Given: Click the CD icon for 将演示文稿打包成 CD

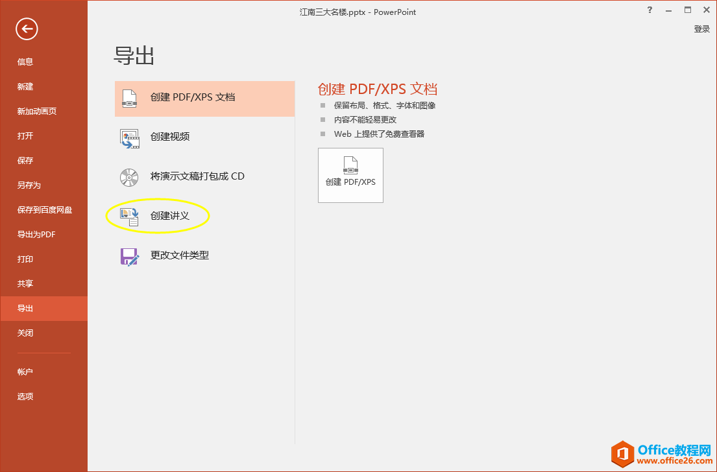Looking at the screenshot, I should tap(129, 176).
